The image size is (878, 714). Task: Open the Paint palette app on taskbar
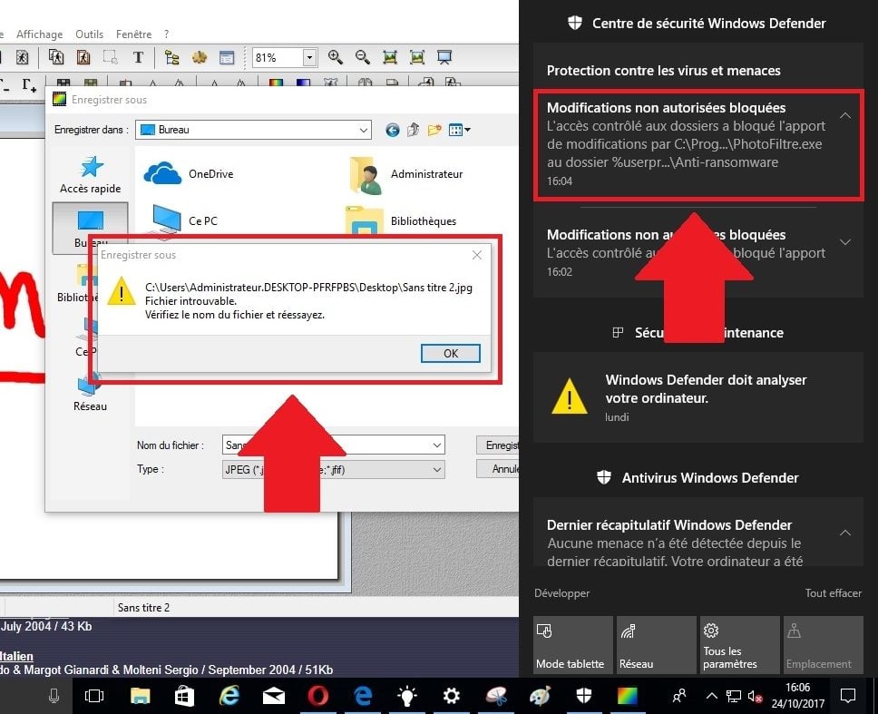(x=540, y=696)
